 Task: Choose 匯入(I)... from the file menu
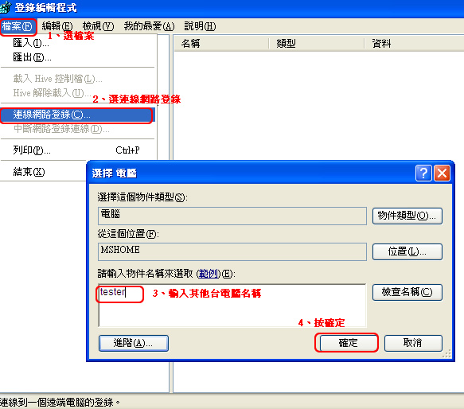click(x=77, y=43)
